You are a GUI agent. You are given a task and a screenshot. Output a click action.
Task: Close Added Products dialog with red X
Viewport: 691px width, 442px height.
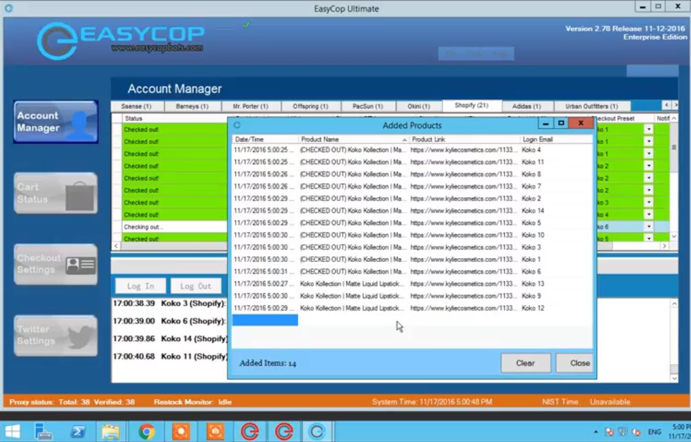pyautogui.click(x=581, y=123)
